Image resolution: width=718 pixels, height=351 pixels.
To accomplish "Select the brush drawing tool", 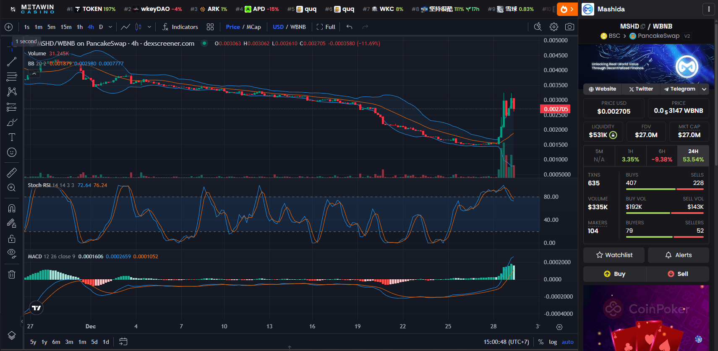I will [12, 122].
